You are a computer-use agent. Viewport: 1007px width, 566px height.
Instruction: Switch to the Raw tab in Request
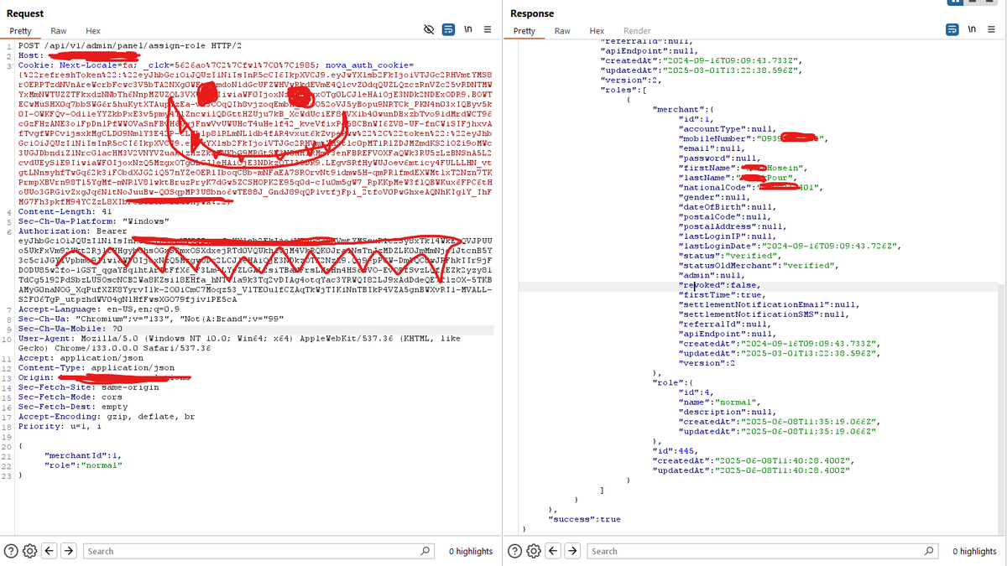(59, 31)
